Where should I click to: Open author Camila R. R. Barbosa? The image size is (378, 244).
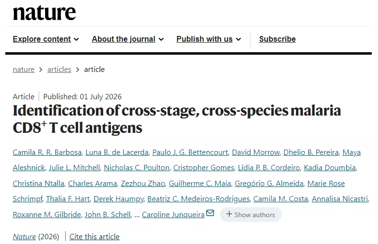(47, 152)
